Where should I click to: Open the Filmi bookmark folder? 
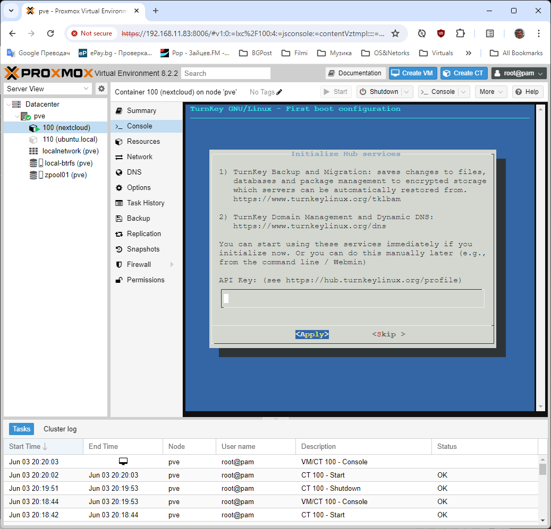click(x=294, y=53)
